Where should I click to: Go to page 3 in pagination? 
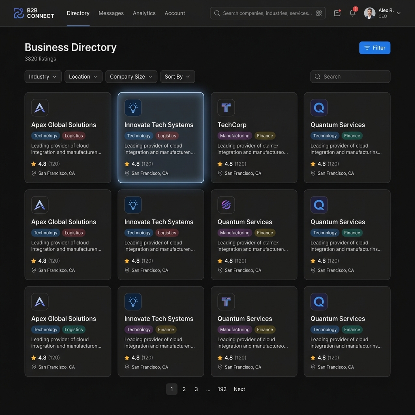196,389
